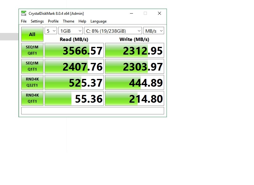This screenshot has height=185, width=254.
Task: Click the CrystalDiskMark app icon in title bar
Action: point(24,13)
